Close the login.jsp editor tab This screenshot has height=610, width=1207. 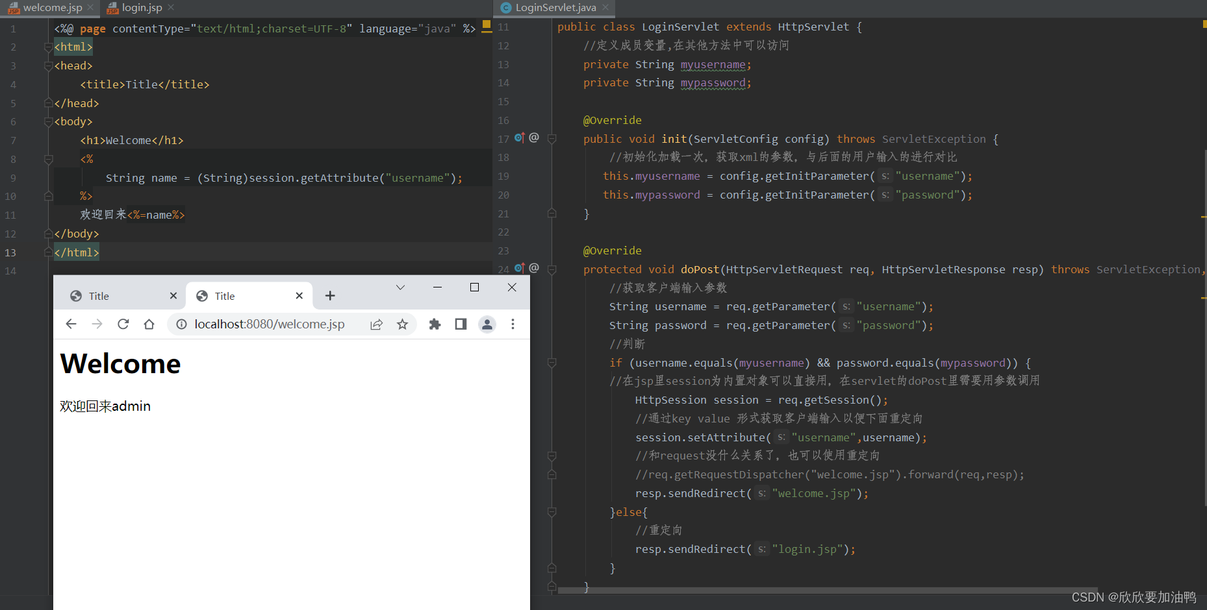pyautogui.click(x=171, y=8)
